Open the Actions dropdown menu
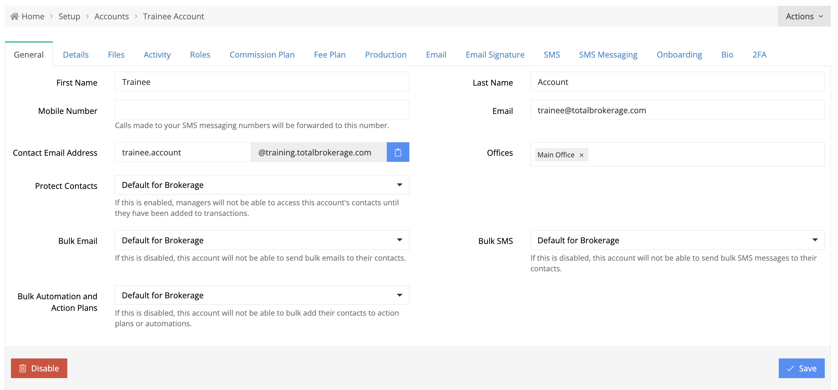Viewport: 838px width, 390px height. pos(804,16)
